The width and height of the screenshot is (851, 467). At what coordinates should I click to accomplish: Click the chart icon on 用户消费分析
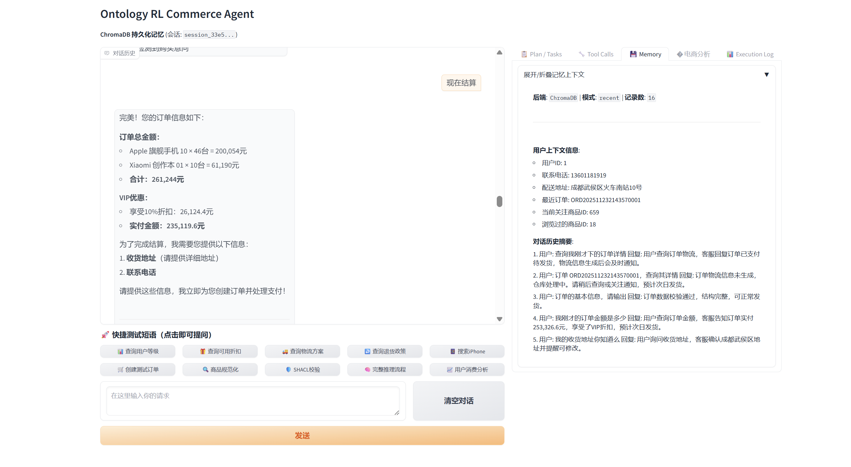450,370
